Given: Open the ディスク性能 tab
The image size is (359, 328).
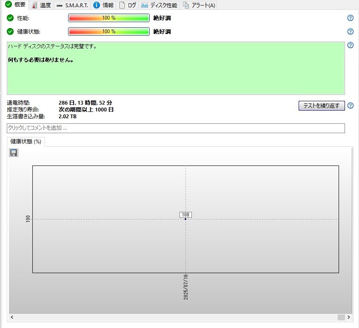Looking at the screenshot, I should click(x=159, y=5).
